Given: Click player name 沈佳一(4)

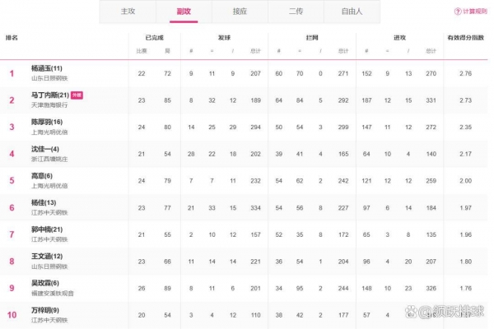Looking at the screenshot, I should point(45,148).
